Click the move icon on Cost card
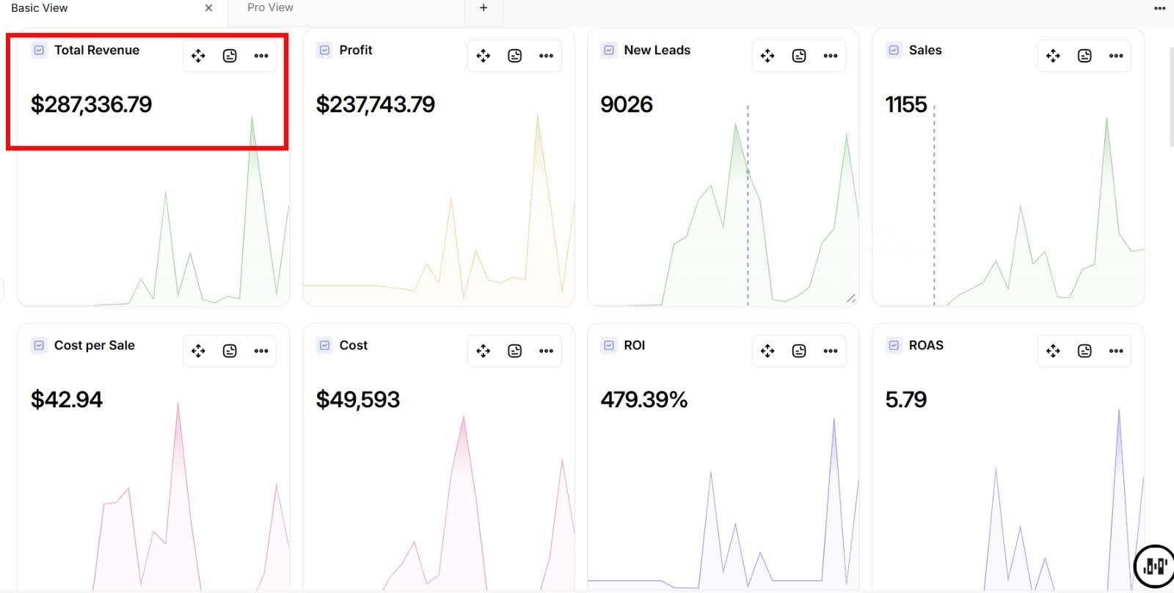Image resolution: width=1174 pixels, height=593 pixels. pos(483,351)
